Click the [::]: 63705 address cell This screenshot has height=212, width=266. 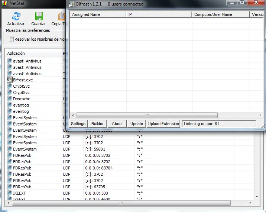coord(95,187)
